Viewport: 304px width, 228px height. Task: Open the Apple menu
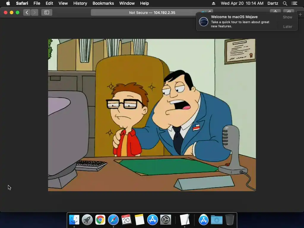8,3
